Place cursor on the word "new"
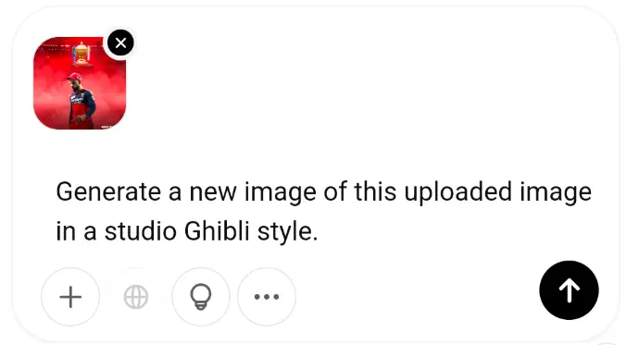The image size is (639, 345). (213, 192)
